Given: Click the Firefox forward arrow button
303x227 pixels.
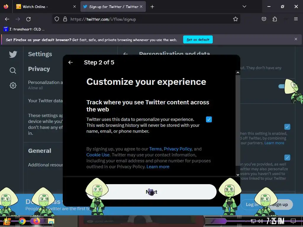Looking at the screenshot, I should 18,19.
